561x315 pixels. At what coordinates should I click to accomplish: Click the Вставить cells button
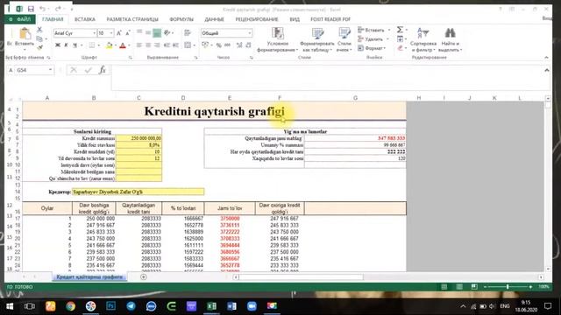[x=374, y=30]
